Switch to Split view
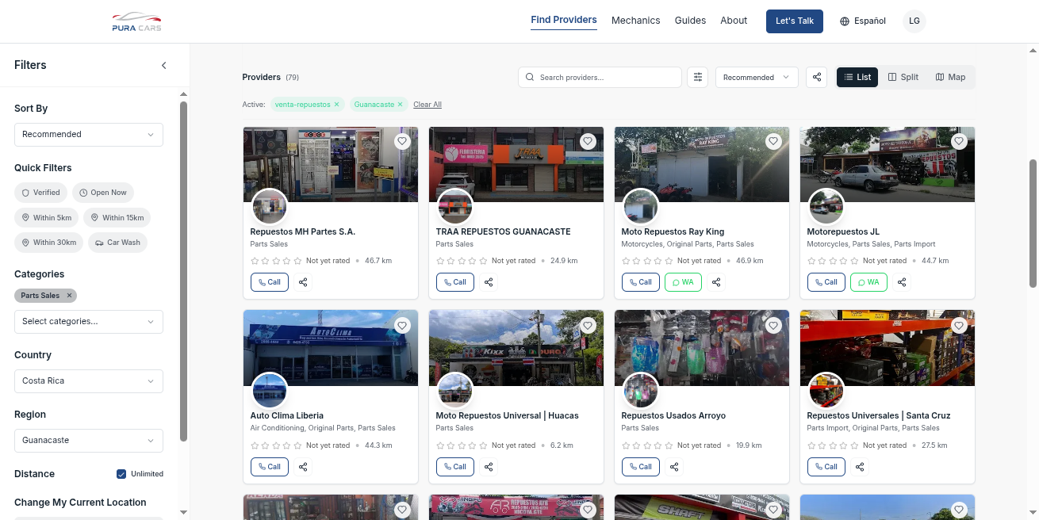This screenshot has width=1039, height=520. pos(903,77)
